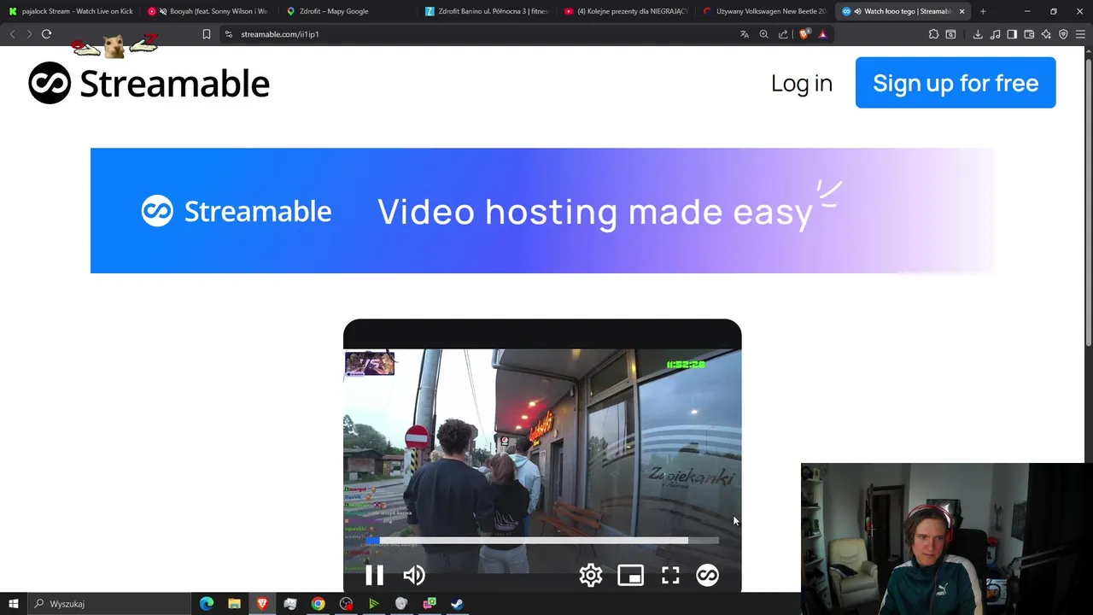The width and height of the screenshot is (1093, 615).
Task: Open Brave Rewards triangle icon
Action: point(822,34)
